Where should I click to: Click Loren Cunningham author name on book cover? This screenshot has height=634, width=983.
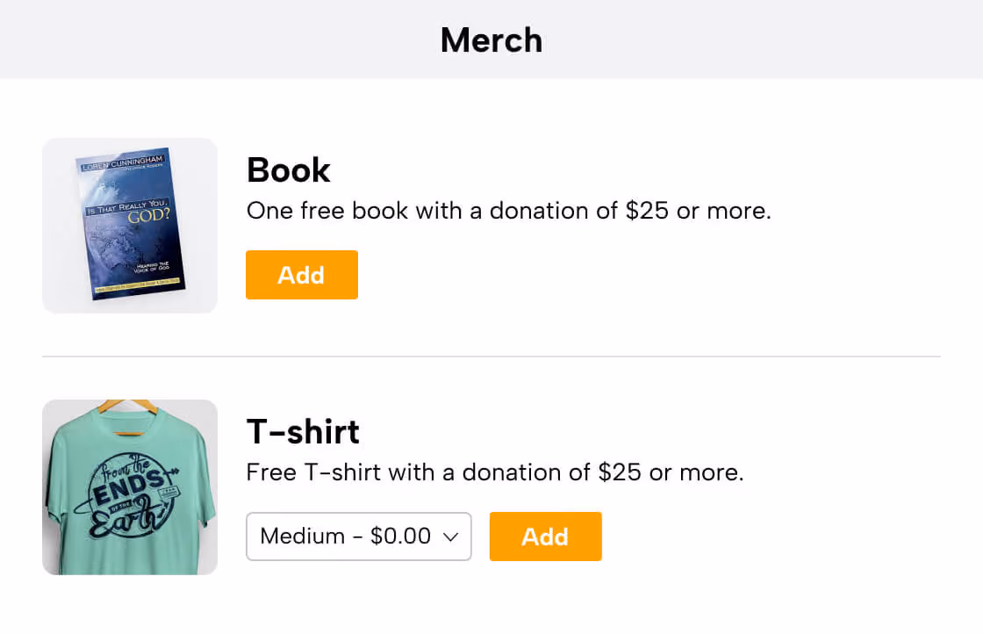(x=123, y=163)
